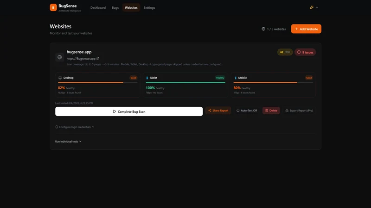Click the Add Website button
The image size is (371, 208).
click(x=306, y=29)
